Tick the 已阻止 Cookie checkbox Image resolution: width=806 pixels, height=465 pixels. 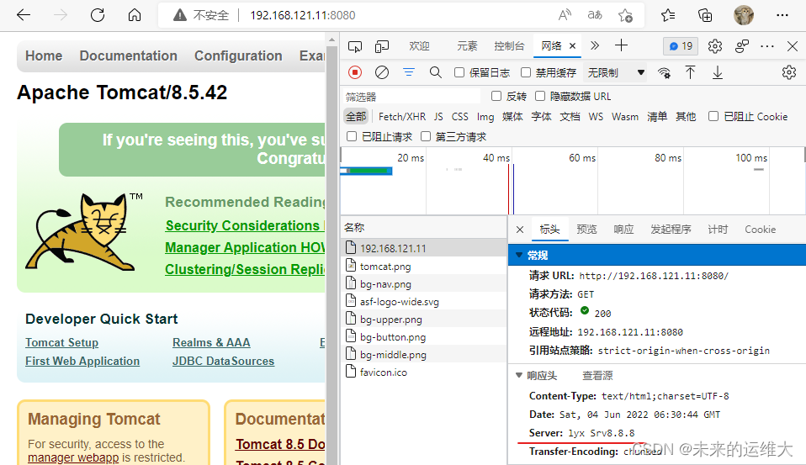click(x=713, y=116)
